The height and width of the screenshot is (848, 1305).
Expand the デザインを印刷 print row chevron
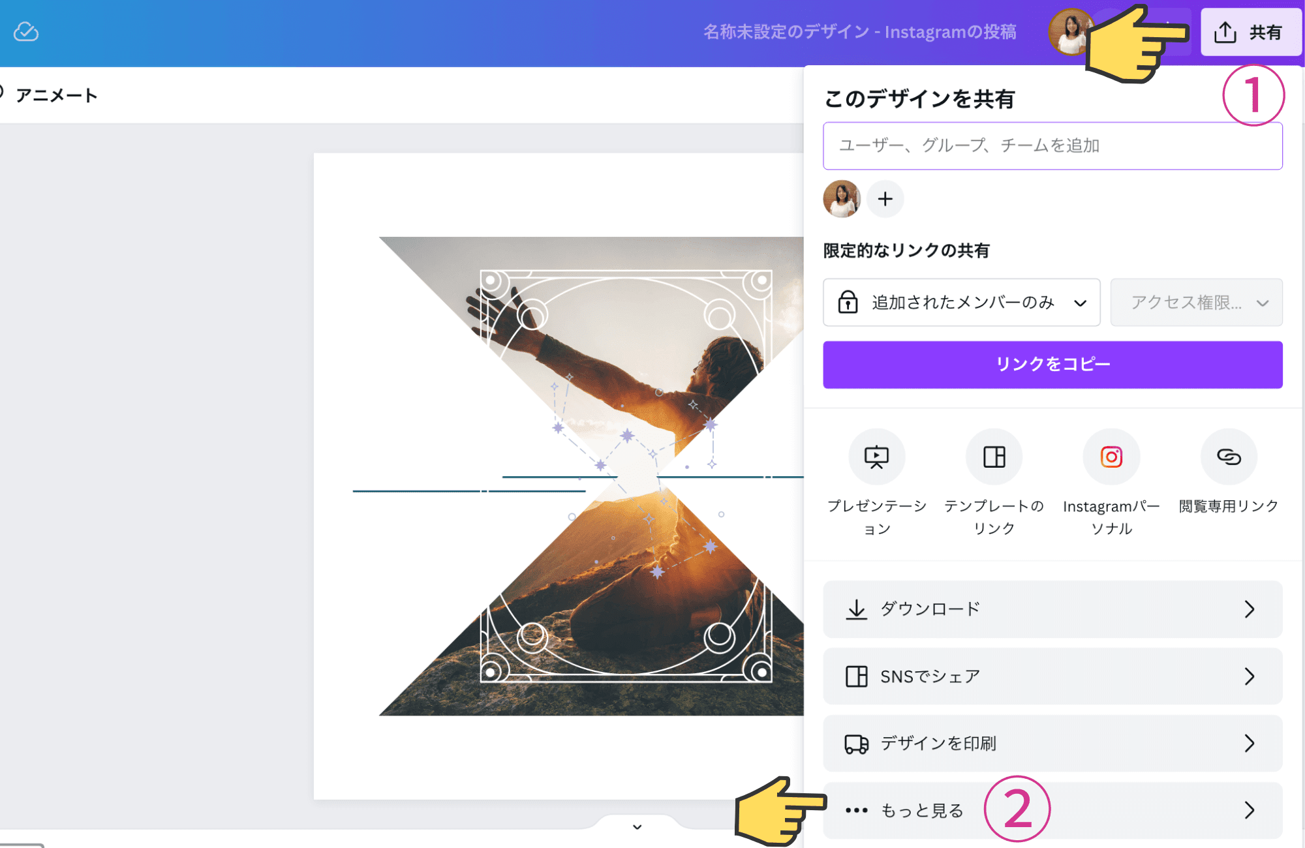click(x=1249, y=744)
